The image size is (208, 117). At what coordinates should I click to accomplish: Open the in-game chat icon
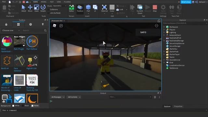pyautogui.click(x=61, y=26)
